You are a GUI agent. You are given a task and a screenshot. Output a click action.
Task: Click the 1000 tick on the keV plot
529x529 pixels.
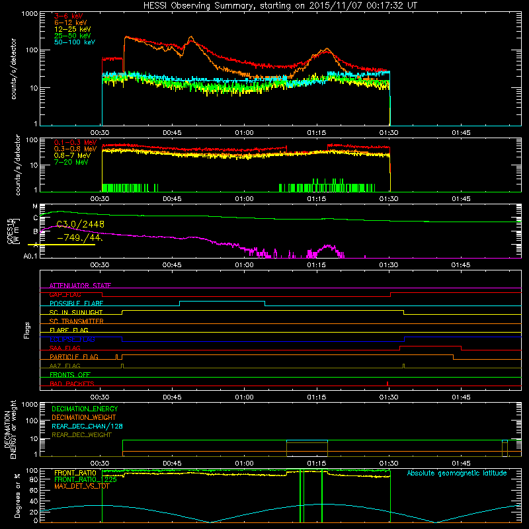(30, 14)
